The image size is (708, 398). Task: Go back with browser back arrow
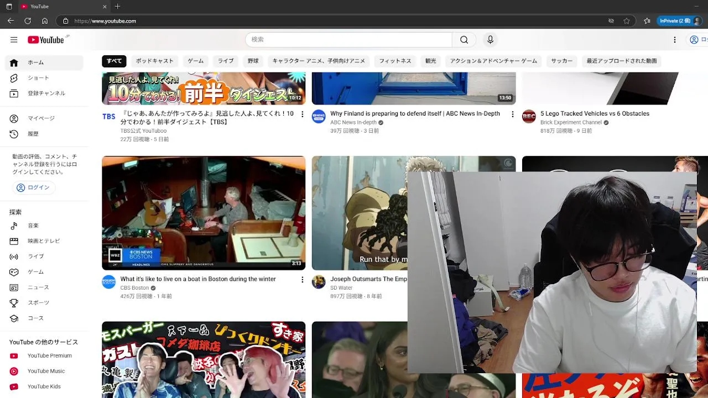[x=11, y=21]
